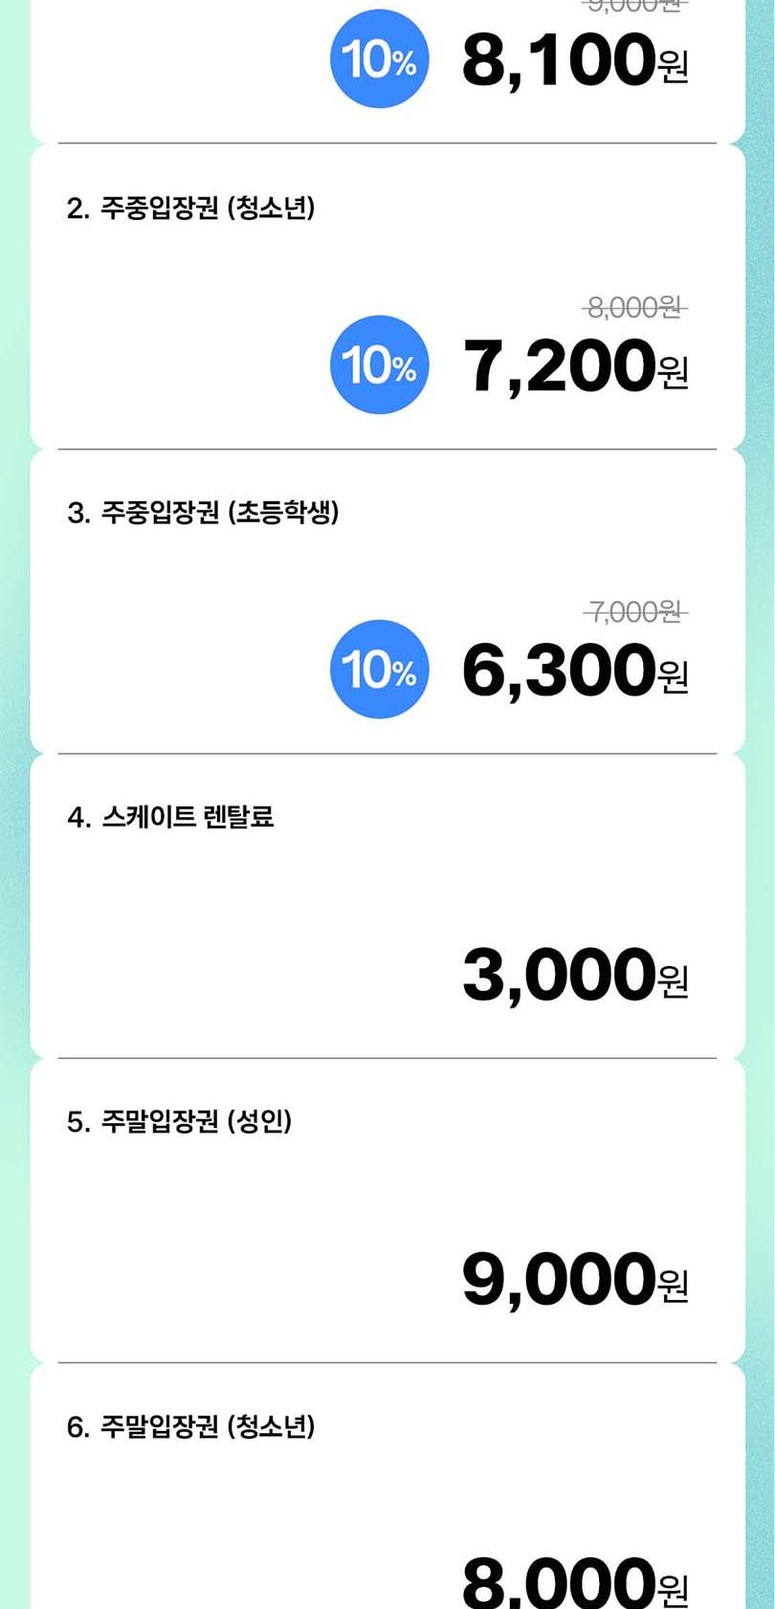Screen dimensions: 775x1609
Task: Select the 7,200원 discounted price
Action: [x=574, y=365]
